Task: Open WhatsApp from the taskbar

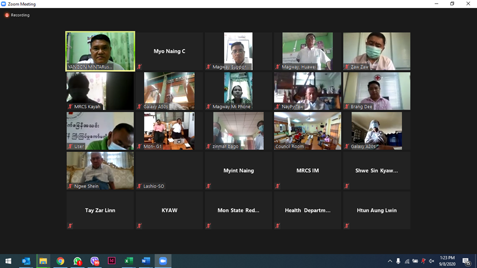Action: tap(78, 261)
